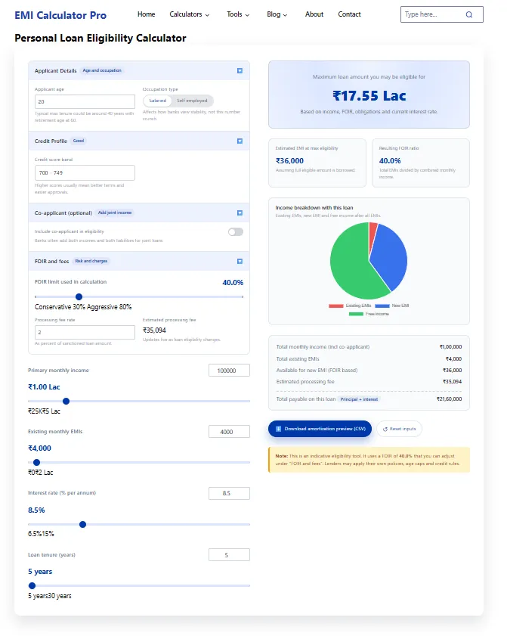Click the Risk and charges badge
The image size is (507, 636).
[x=91, y=261]
